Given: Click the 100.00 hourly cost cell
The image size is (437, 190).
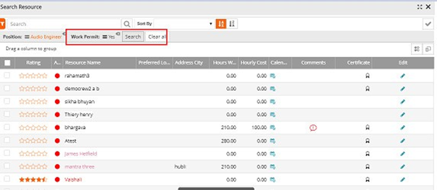Looking at the screenshot, I should pos(259,128).
